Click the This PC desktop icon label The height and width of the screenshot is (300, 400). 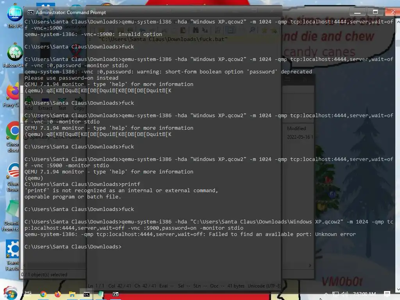15,26
